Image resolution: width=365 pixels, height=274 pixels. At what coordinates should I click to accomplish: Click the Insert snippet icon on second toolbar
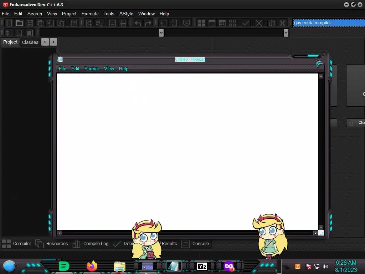(9, 33)
